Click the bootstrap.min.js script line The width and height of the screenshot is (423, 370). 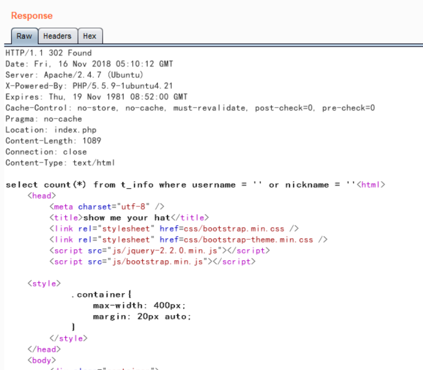(153, 262)
